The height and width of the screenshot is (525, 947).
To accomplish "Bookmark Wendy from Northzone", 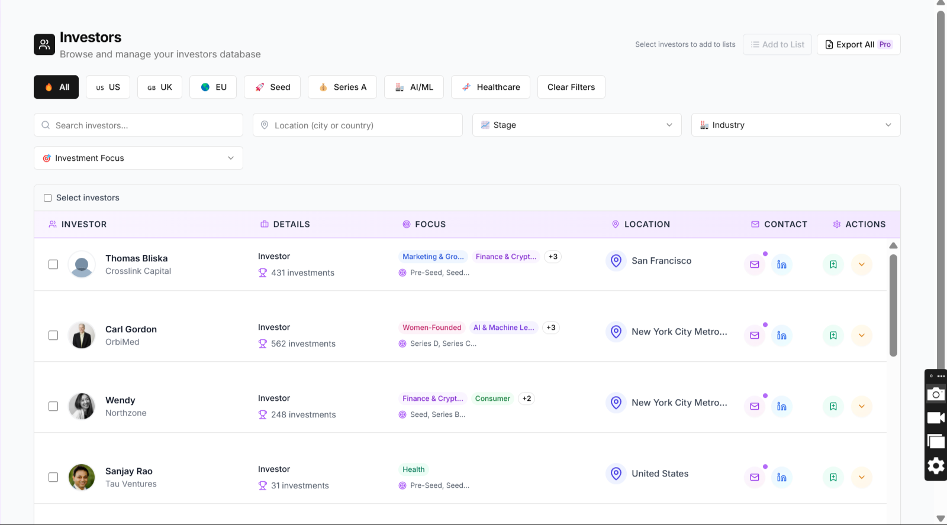I will [x=833, y=406].
